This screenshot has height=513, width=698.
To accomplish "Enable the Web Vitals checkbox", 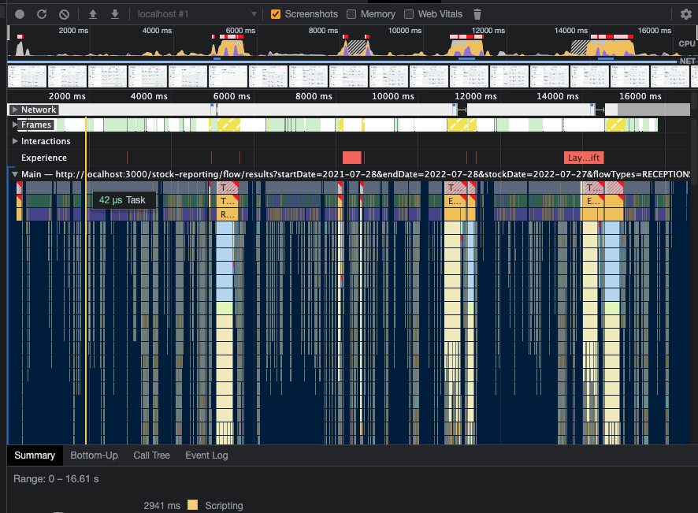I will [409, 14].
